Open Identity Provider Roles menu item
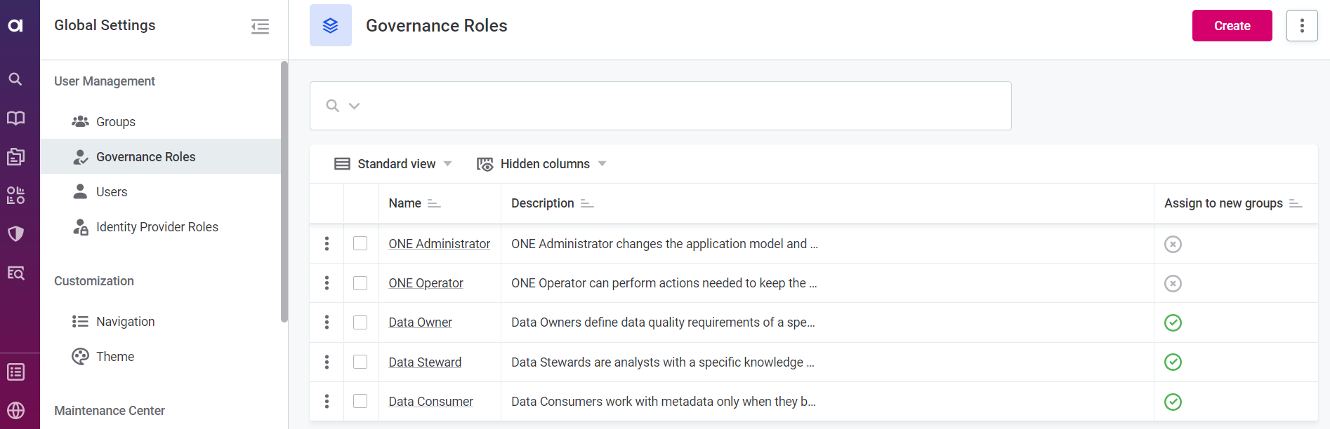1330x429 pixels. click(157, 227)
